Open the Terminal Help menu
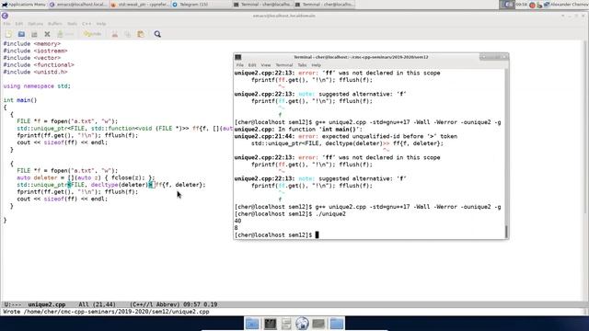The image size is (589, 331). click(316, 65)
